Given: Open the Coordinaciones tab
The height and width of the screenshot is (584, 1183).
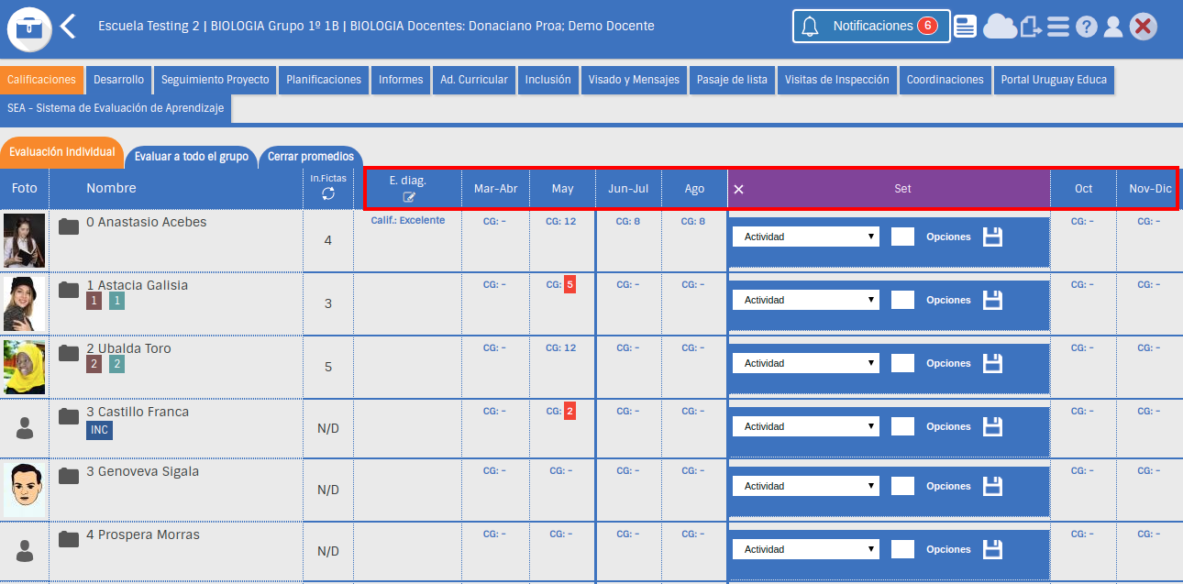Looking at the screenshot, I should [945, 80].
